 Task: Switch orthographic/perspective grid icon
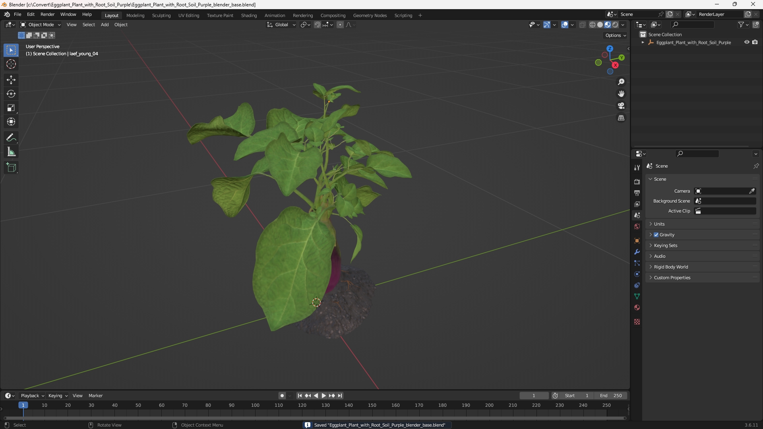pos(621,118)
